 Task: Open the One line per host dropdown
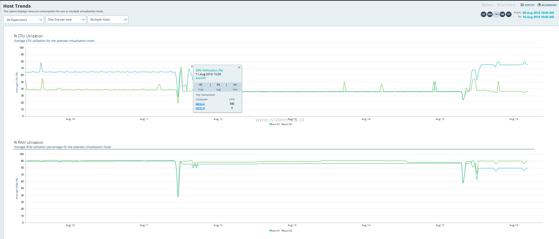coord(66,20)
